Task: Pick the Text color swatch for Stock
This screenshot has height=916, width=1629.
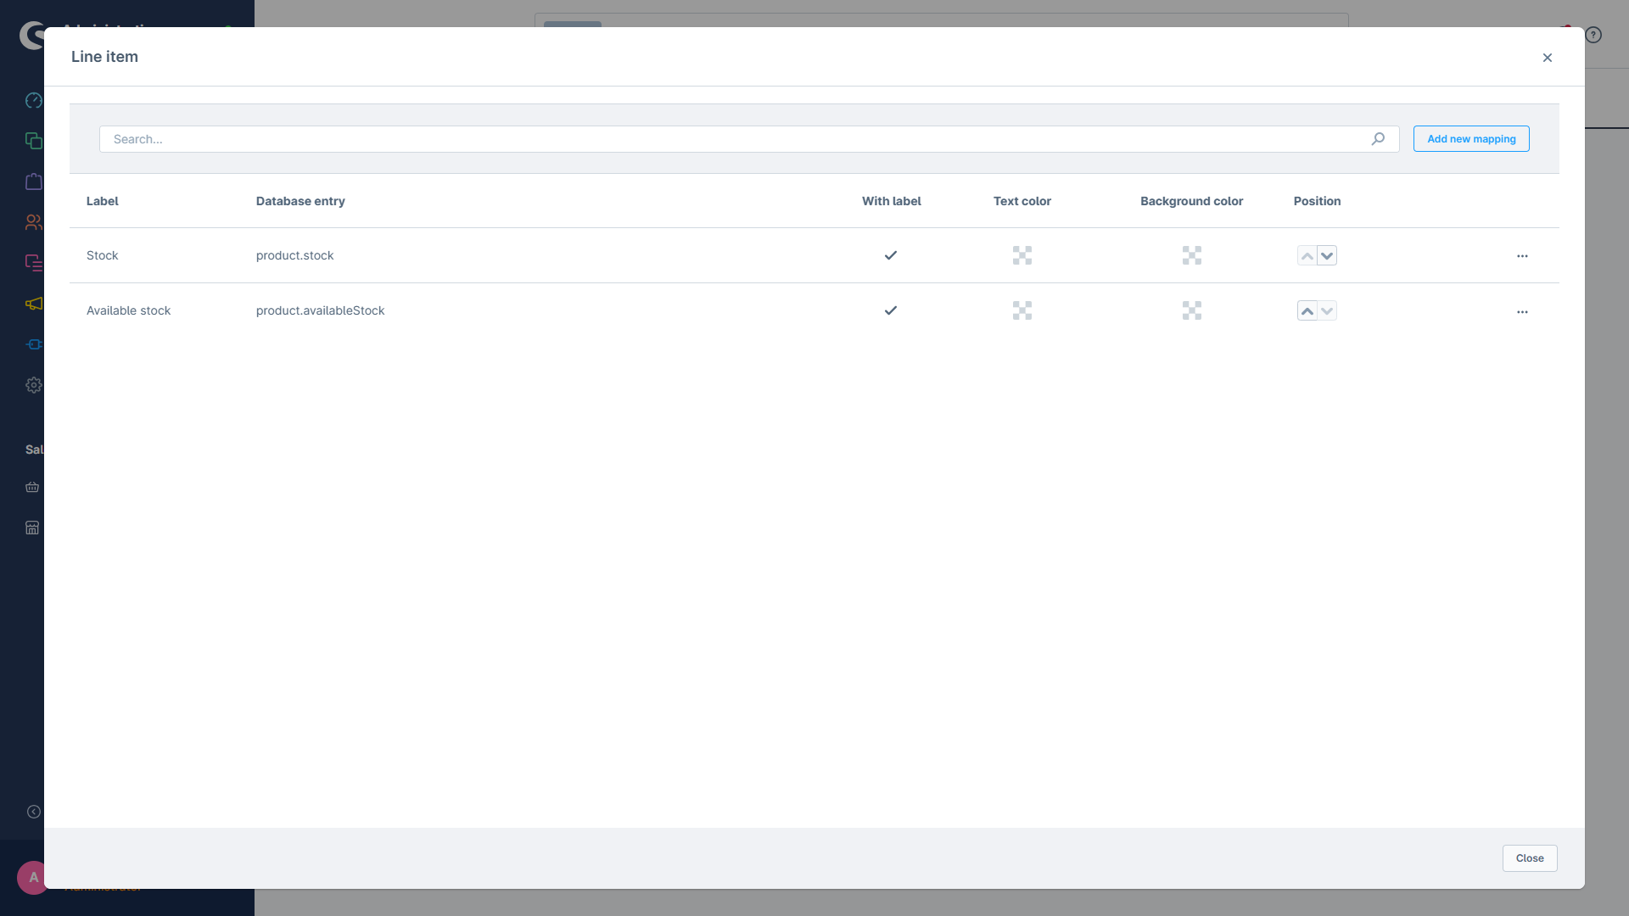Action: 1022,255
